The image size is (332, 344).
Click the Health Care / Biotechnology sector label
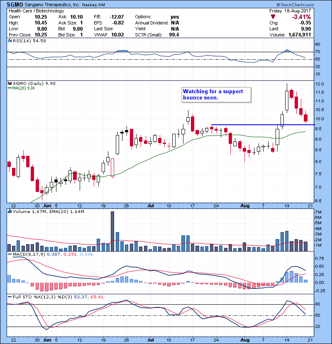(x=36, y=11)
